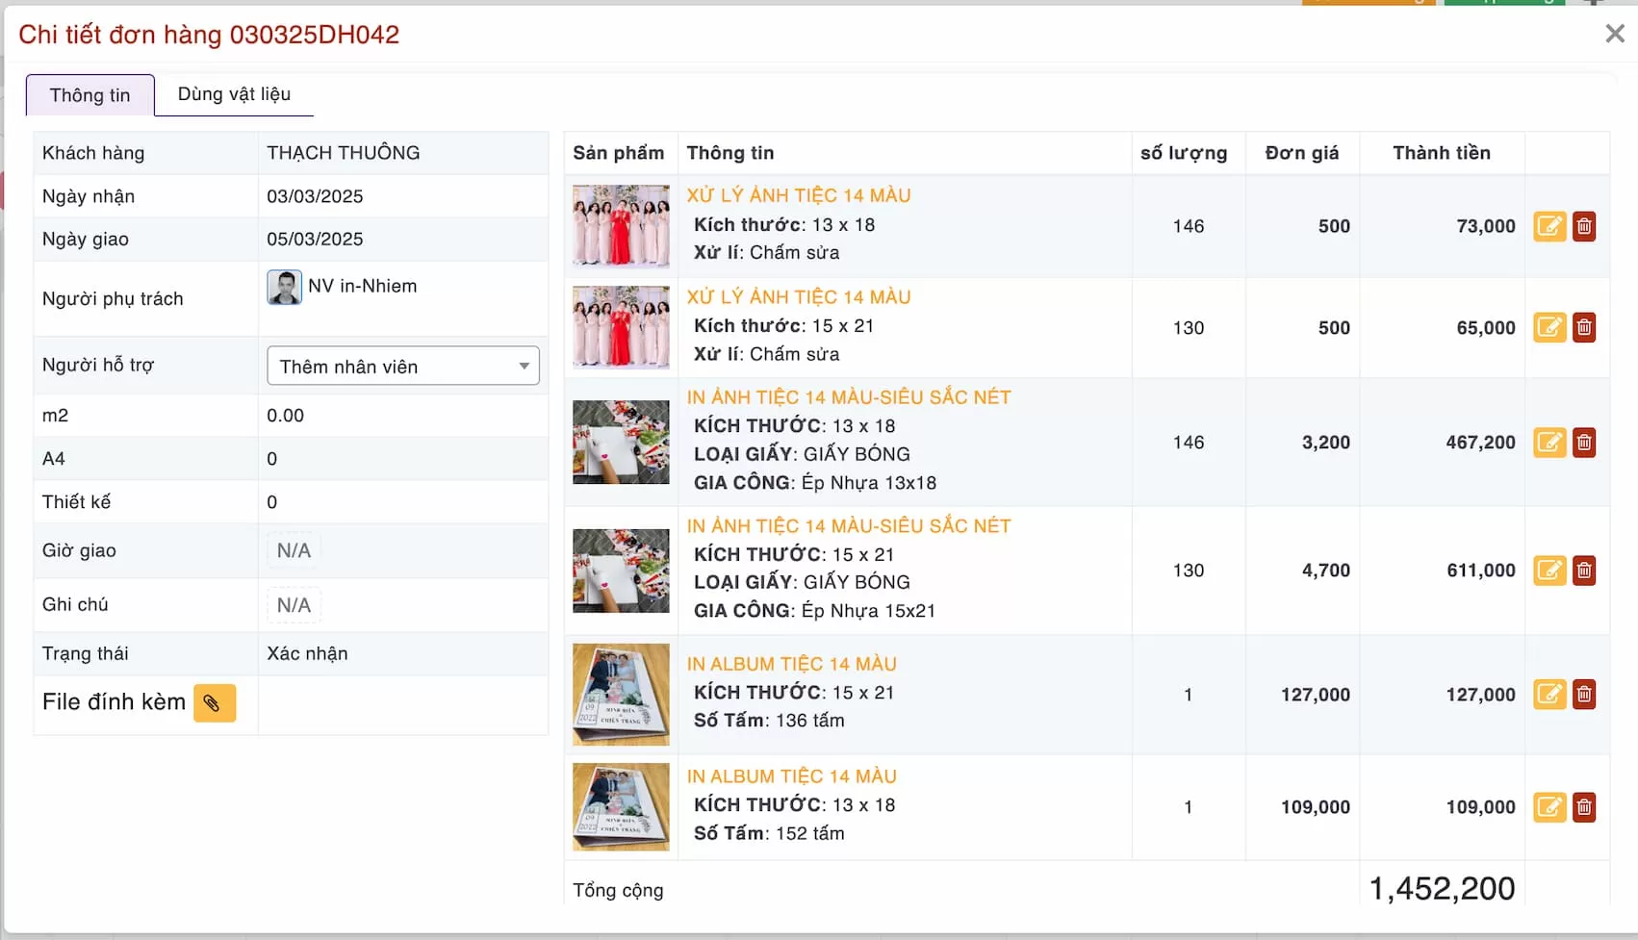Screen dimensions: 1638x940
Task: Open IN ALBUM TIỆC 14 MÀU 15 x 21 link
Action: point(791,664)
